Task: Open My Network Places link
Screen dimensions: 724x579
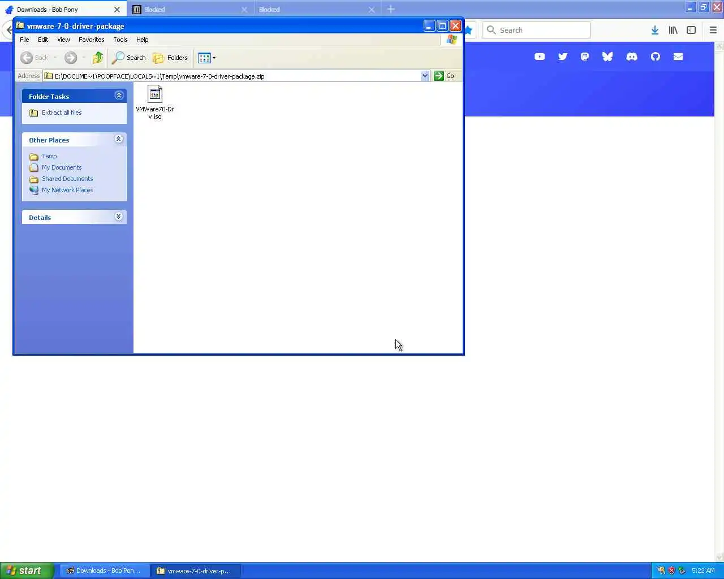Action: tap(67, 190)
